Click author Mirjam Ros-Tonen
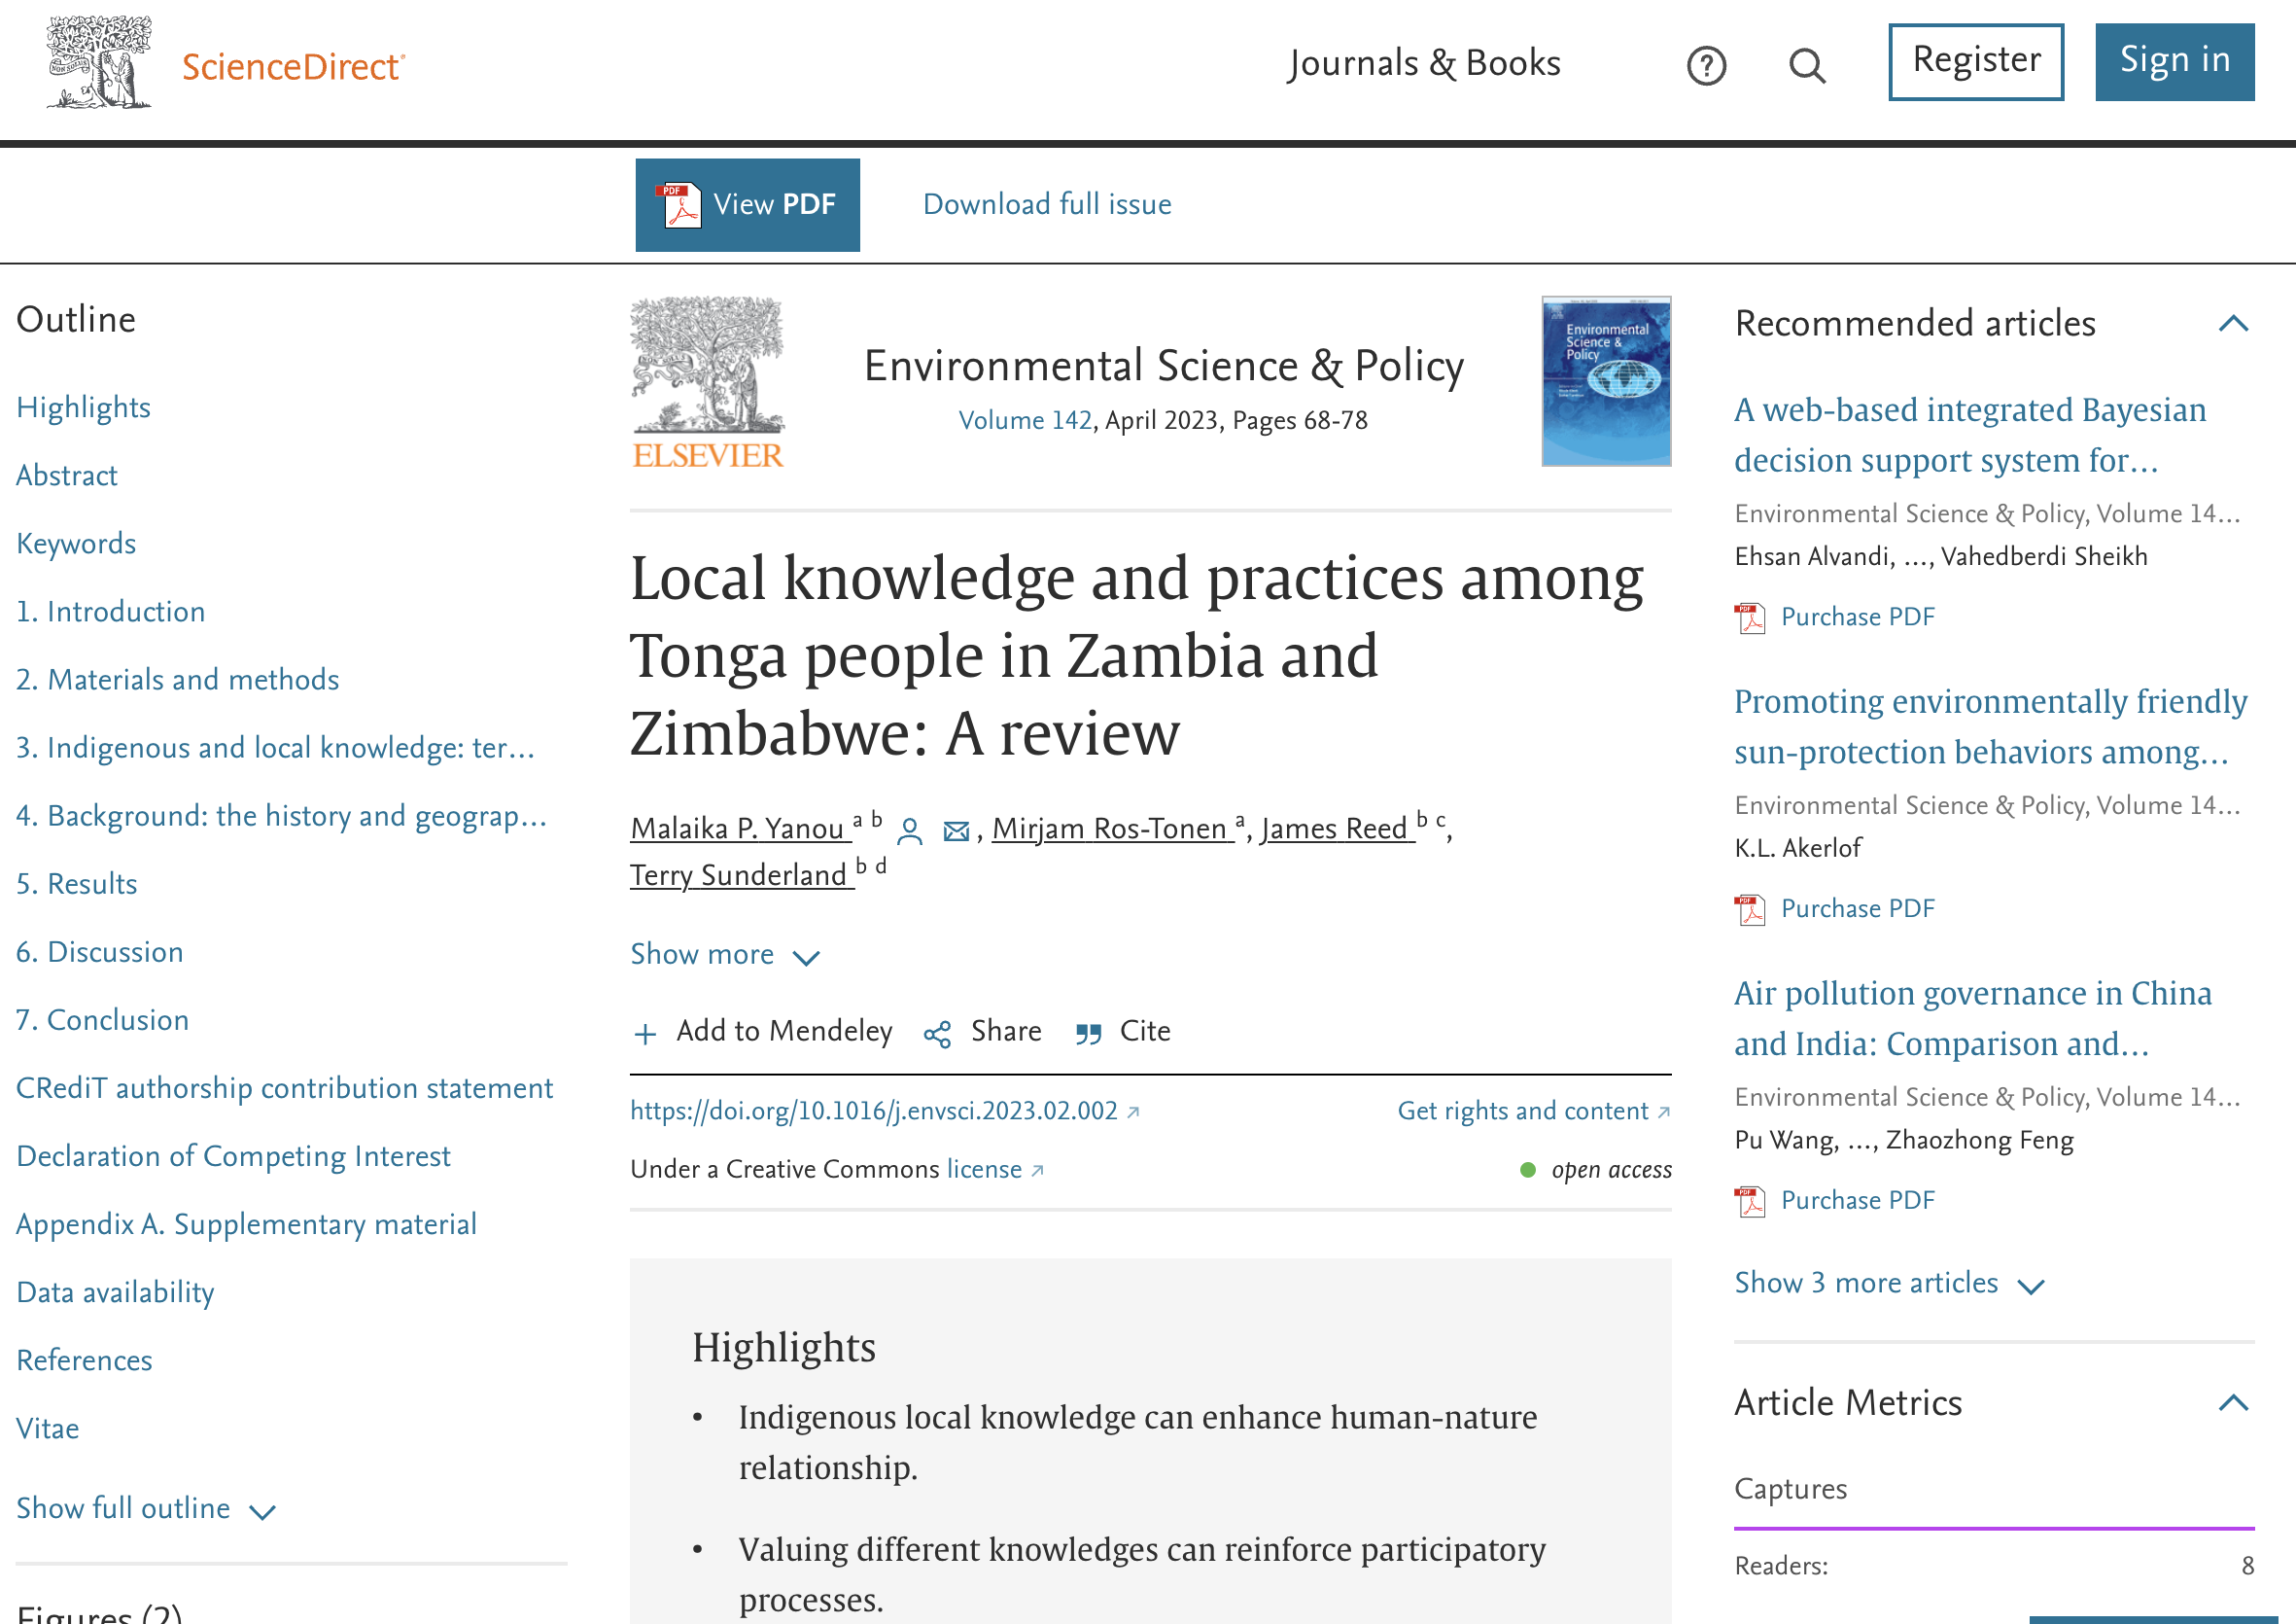 tap(1110, 829)
